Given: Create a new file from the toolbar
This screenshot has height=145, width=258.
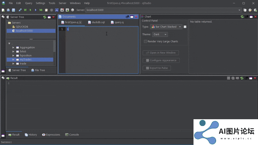Looking at the screenshot, I should (3, 10).
